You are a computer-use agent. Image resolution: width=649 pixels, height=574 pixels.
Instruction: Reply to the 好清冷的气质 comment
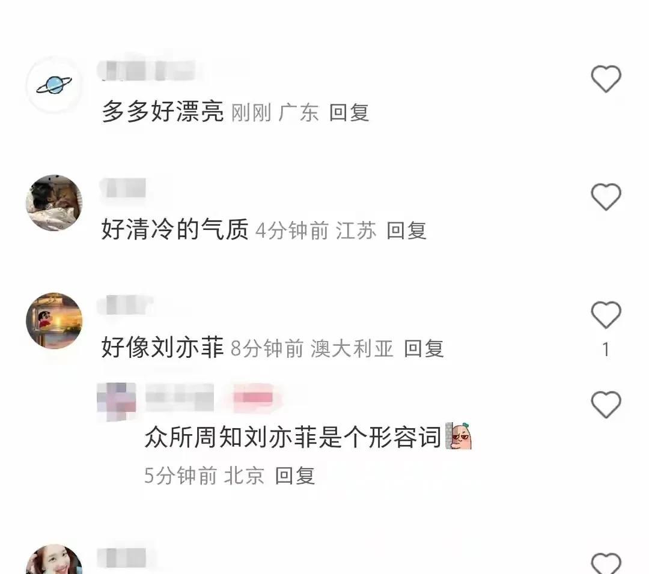point(406,231)
